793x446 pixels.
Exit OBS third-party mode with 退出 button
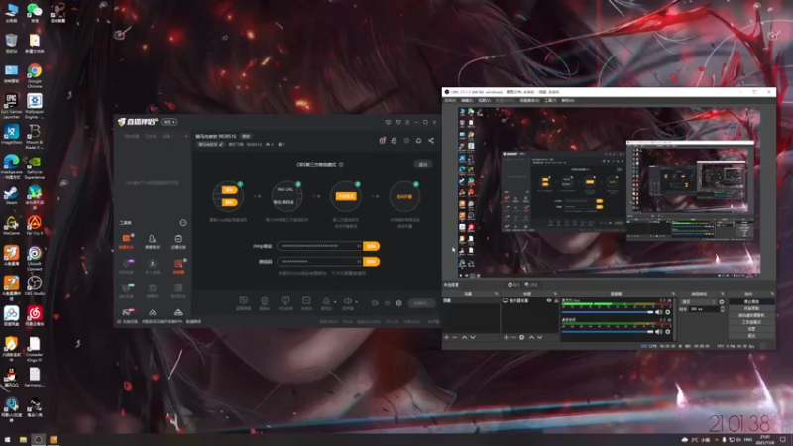[423, 164]
